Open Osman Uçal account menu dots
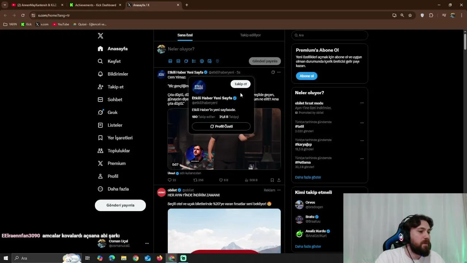The height and width of the screenshot is (263, 467). coord(147,243)
